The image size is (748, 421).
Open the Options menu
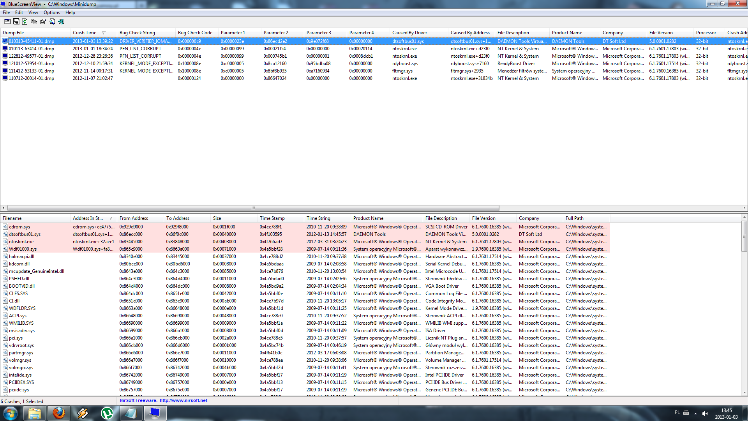52,12
